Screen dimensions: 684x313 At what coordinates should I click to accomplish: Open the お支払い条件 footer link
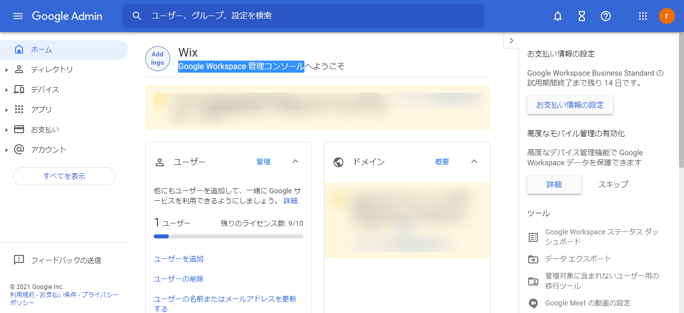58,295
